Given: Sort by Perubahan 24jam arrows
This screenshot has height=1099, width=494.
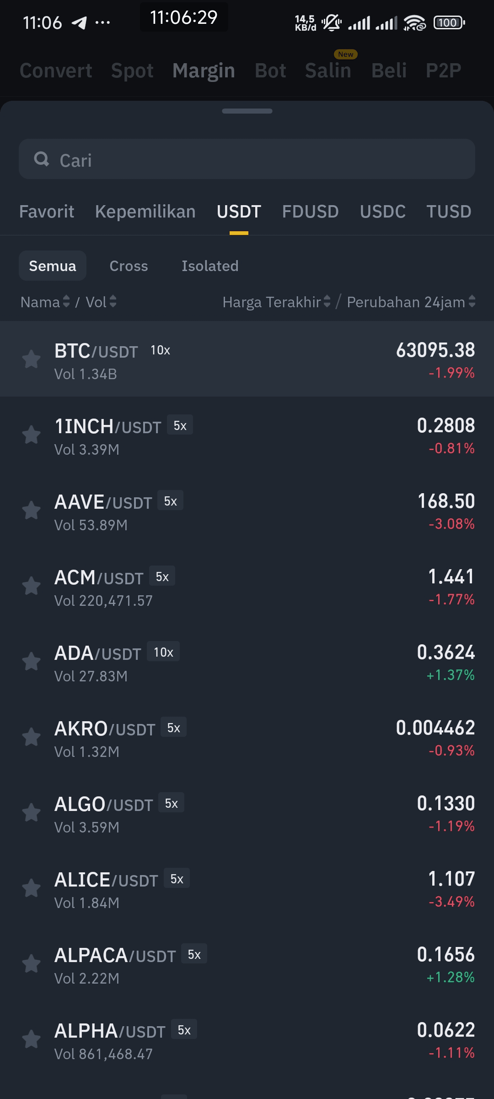Looking at the screenshot, I should 472,302.
